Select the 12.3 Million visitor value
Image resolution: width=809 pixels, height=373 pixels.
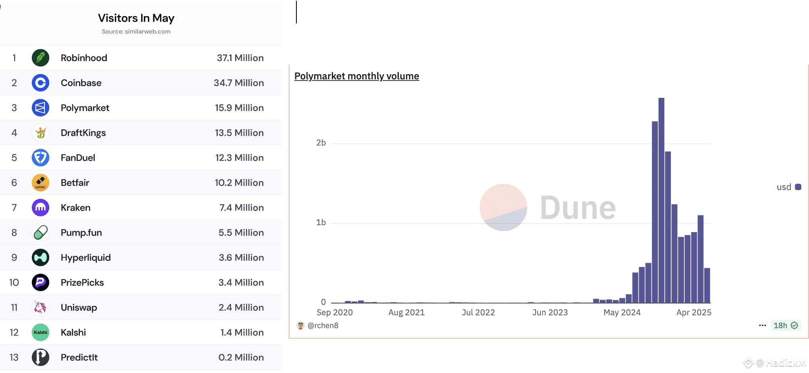(240, 158)
